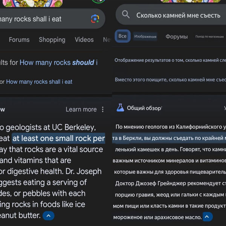Select the Все results tab
Viewport: 226px width, 226px height.
click(x=122, y=36)
